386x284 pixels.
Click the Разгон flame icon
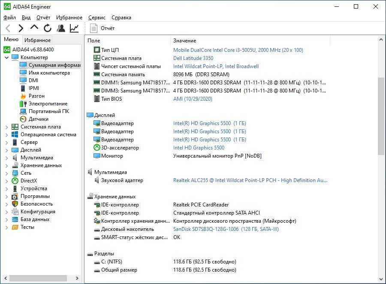23,96
